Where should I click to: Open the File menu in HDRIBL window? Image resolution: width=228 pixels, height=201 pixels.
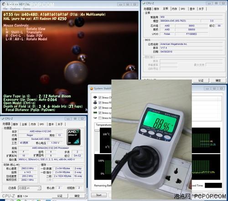pyautogui.click(x=5, y=9)
